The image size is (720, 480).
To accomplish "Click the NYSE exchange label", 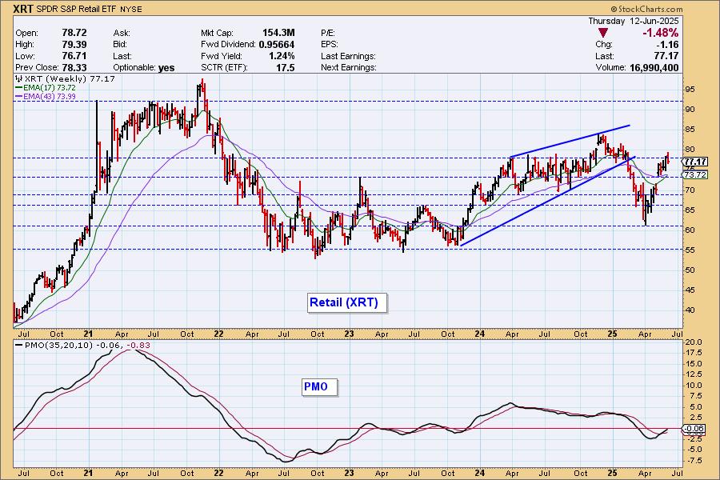I will coord(132,9).
